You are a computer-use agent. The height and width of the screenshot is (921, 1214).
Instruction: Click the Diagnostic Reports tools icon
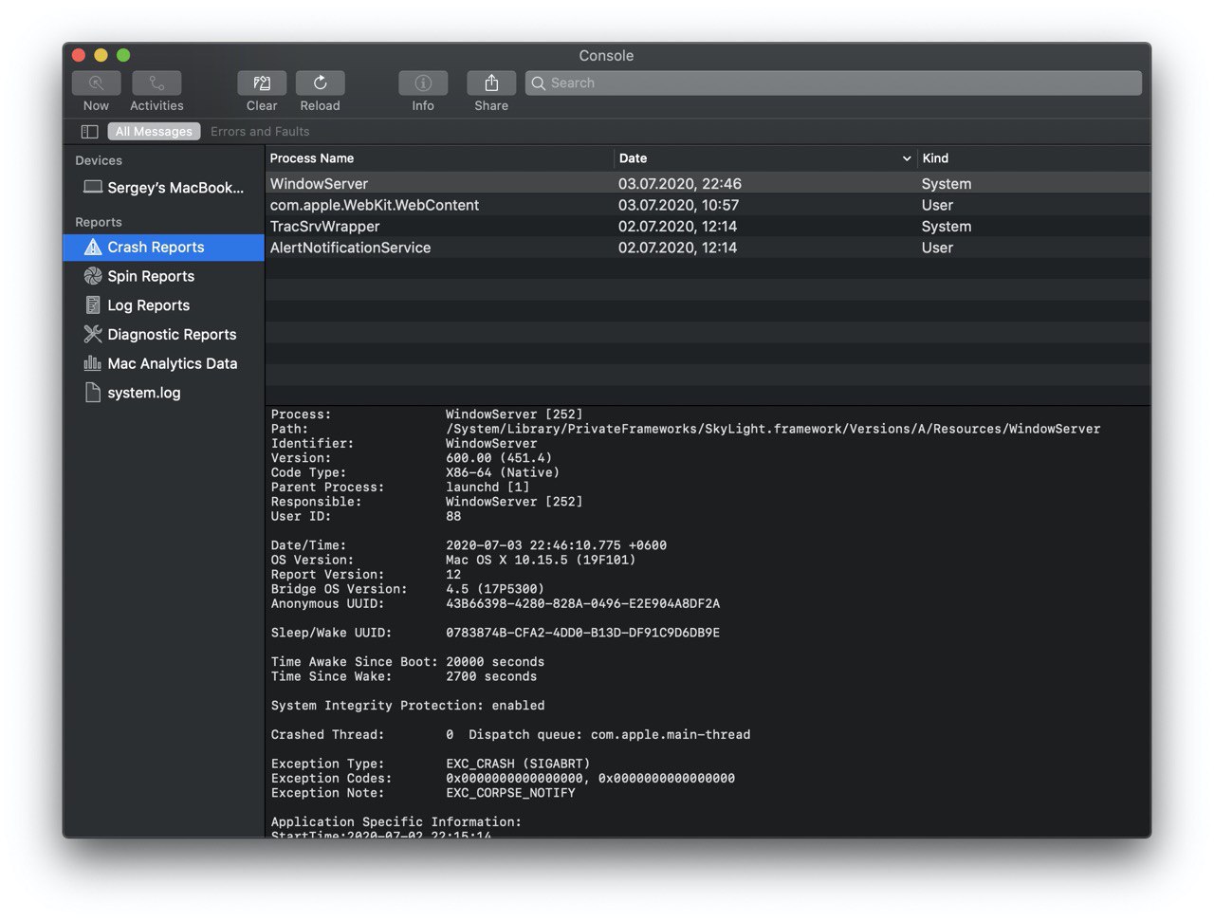coord(93,334)
